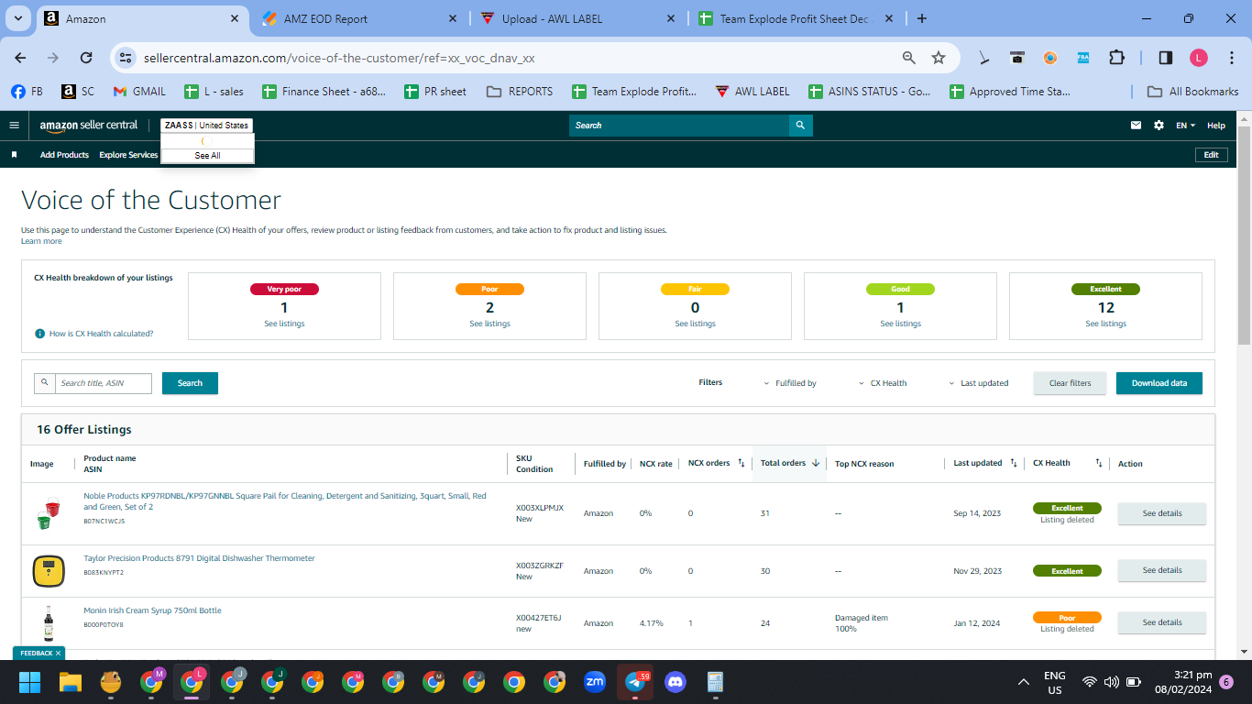Open the GMAIL bookmark
This screenshot has height=704, width=1252.
point(139,92)
